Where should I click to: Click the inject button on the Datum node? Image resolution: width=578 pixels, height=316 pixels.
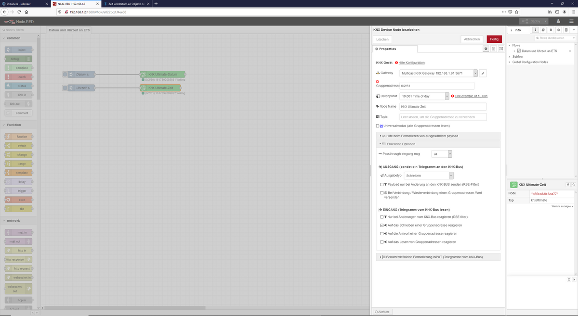coord(65,75)
